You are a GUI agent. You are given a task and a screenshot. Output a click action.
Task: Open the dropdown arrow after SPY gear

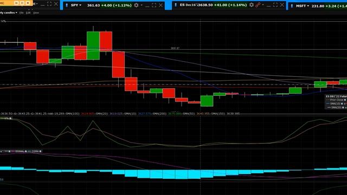pos(142,5)
